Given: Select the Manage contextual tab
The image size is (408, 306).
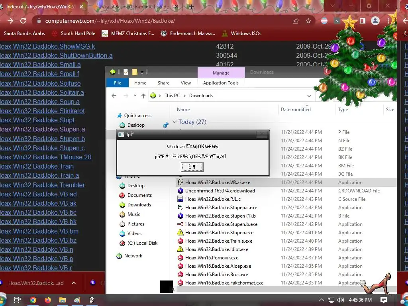Looking at the screenshot, I should 221,73.
